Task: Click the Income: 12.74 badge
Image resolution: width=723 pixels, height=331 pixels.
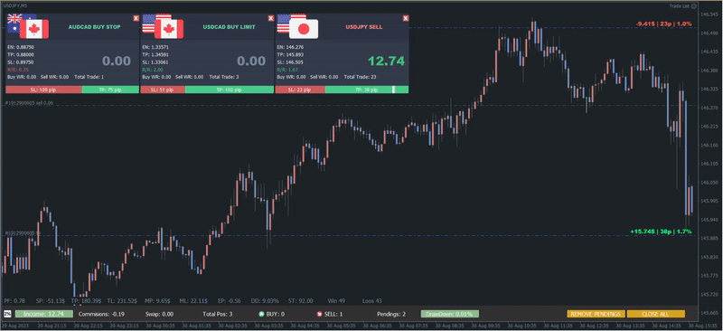Action: [43, 314]
